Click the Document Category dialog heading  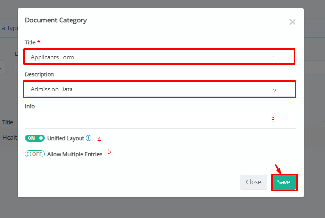tap(56, 20)
